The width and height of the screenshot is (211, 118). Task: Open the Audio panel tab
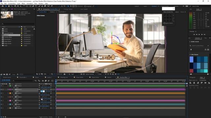click(198, 9)
